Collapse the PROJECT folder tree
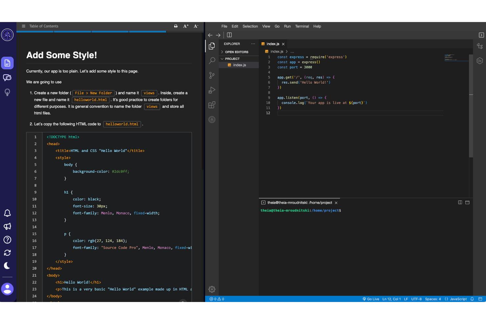The height and width of the screenshot is (324, 486). (223, 58)
